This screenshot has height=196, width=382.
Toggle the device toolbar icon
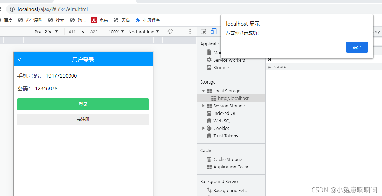click(214, 31)
